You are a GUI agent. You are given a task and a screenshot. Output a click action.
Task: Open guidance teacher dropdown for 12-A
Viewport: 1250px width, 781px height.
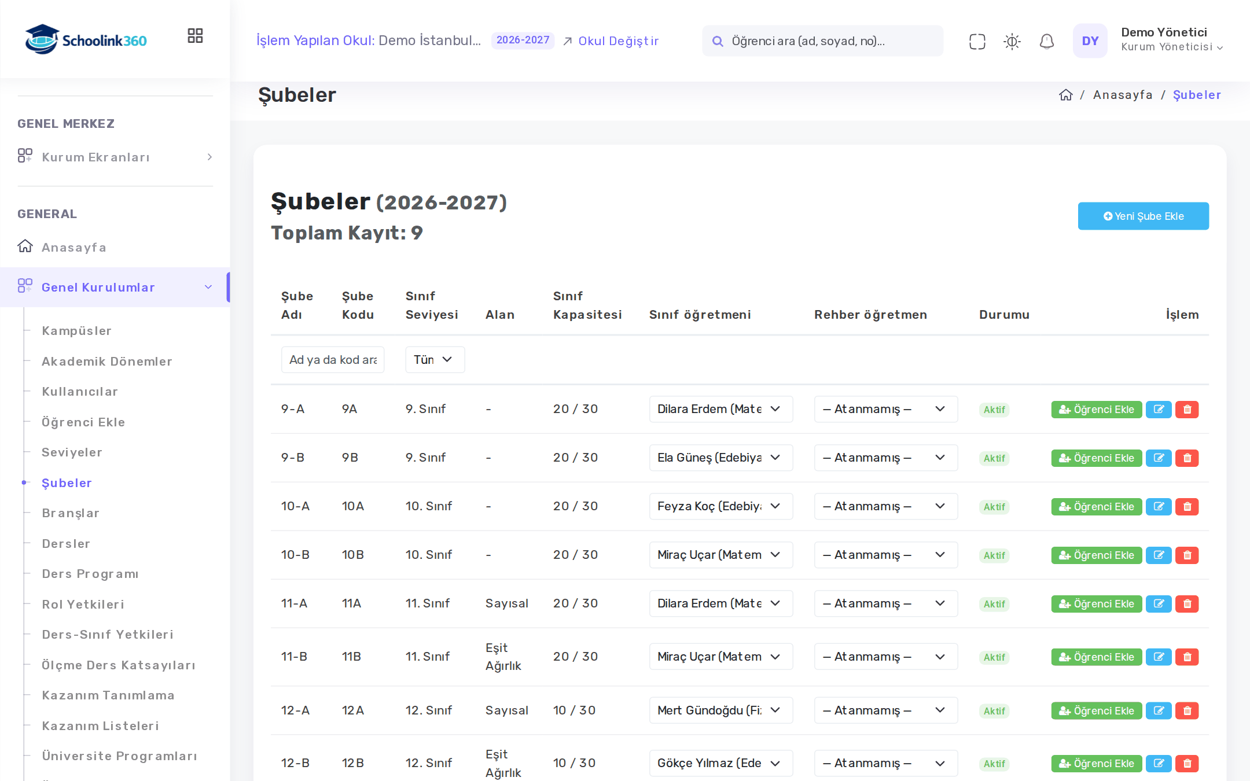click(885, 710)
